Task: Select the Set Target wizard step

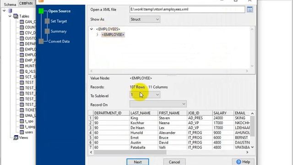Action: coord(59,21)
